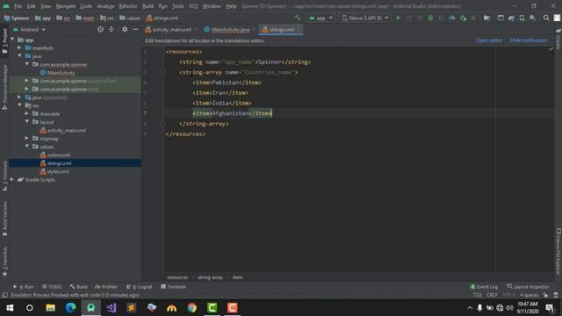Open the Logcat tool window button
Screen dimensions: 562x316
point(140,287)
